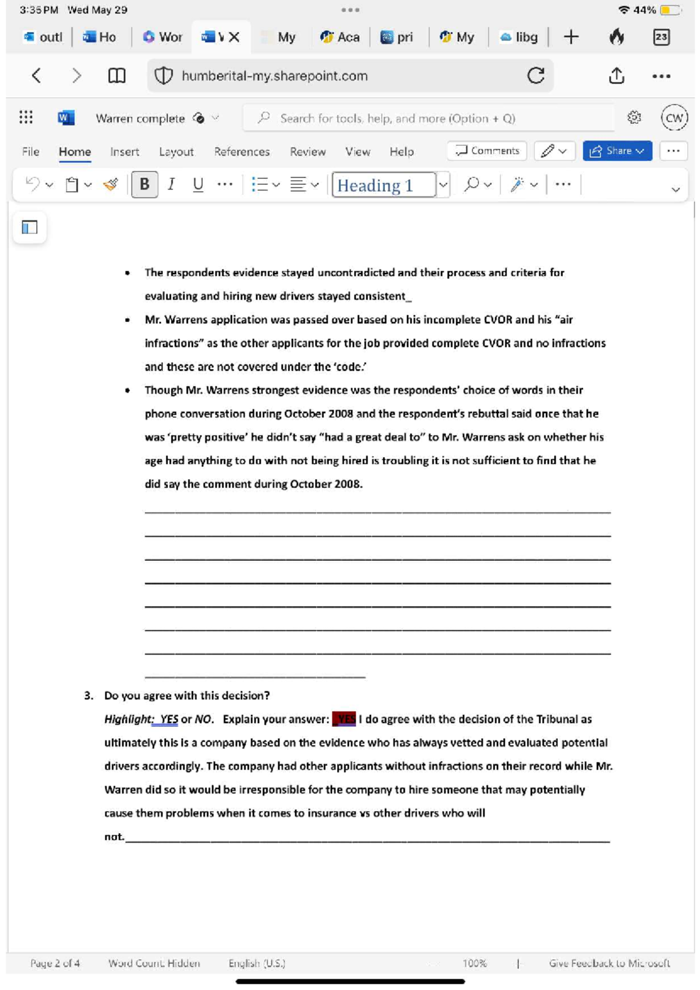700x990 pixels.
Task: Open the Designer wand icon
Action: [x=517, y=185]
